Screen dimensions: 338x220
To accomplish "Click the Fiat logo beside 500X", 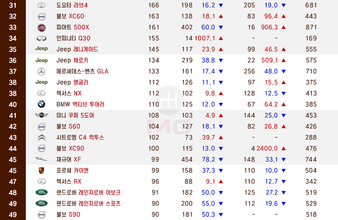I will pyautogui.click(x=41, y=28).
